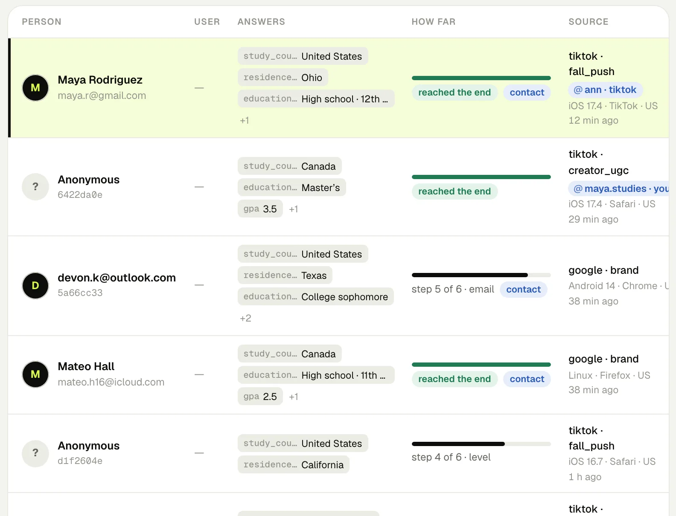
Task: Click the avatar for Anonymous d1f2604e
Action: tap(35, 454)
